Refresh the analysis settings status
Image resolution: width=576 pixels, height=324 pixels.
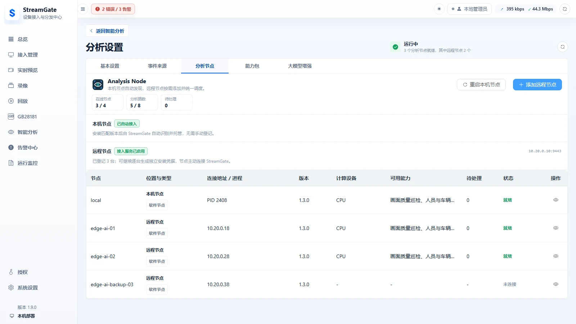563,47
